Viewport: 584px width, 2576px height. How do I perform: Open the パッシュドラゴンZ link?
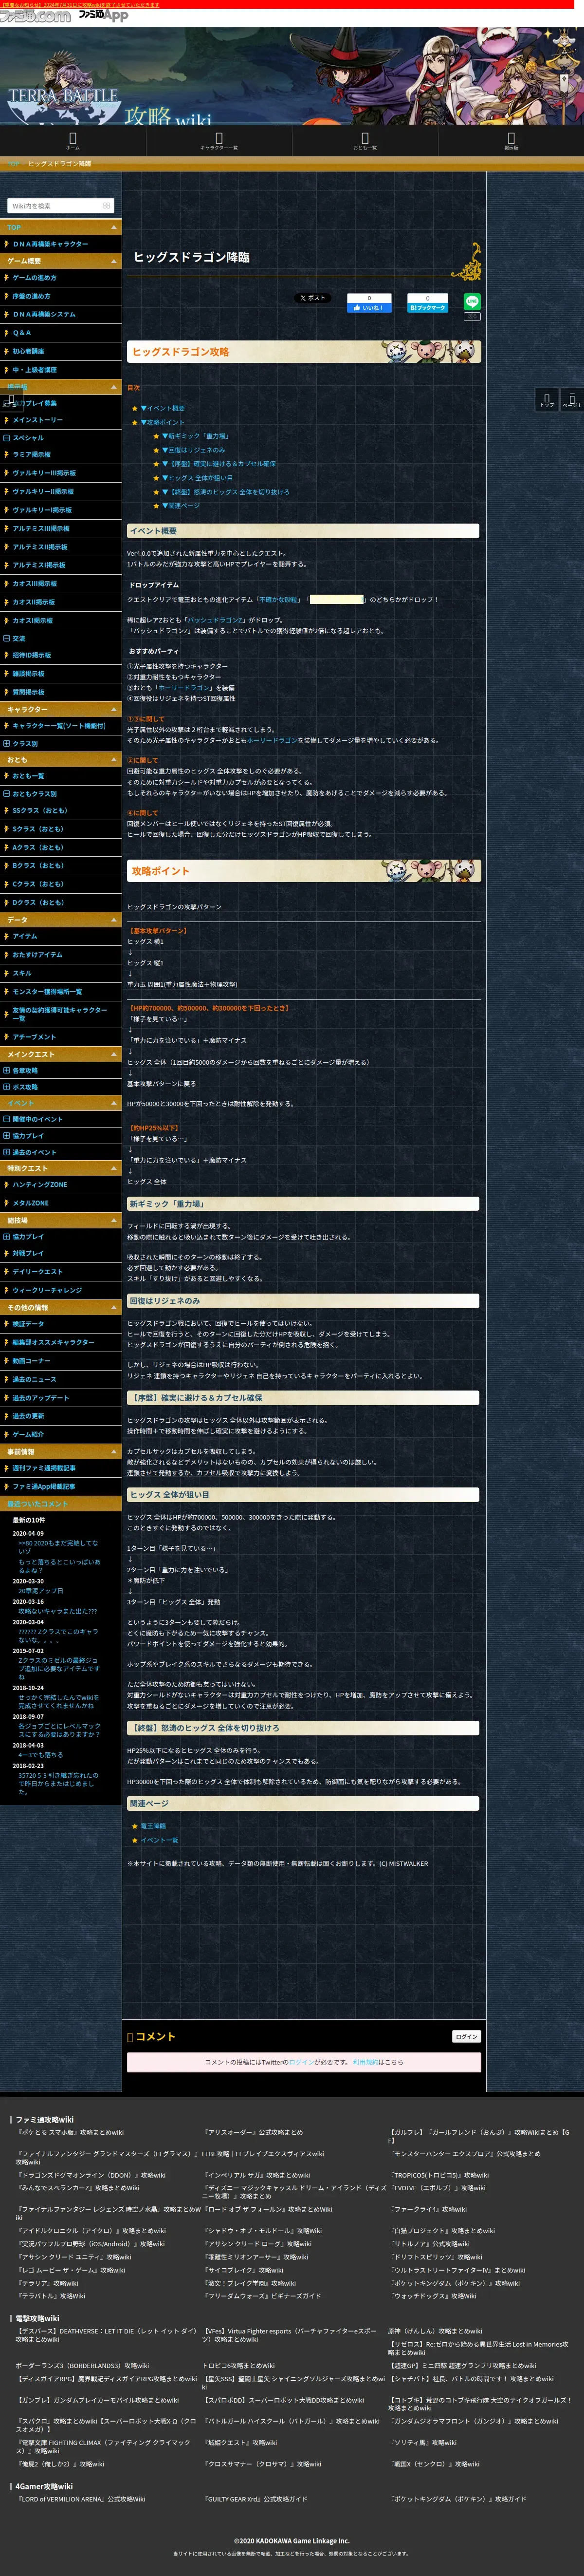pos(214,620)
